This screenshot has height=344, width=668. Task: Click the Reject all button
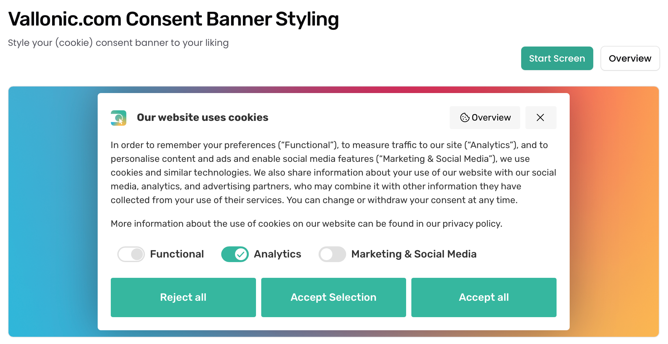coord(183,297)
